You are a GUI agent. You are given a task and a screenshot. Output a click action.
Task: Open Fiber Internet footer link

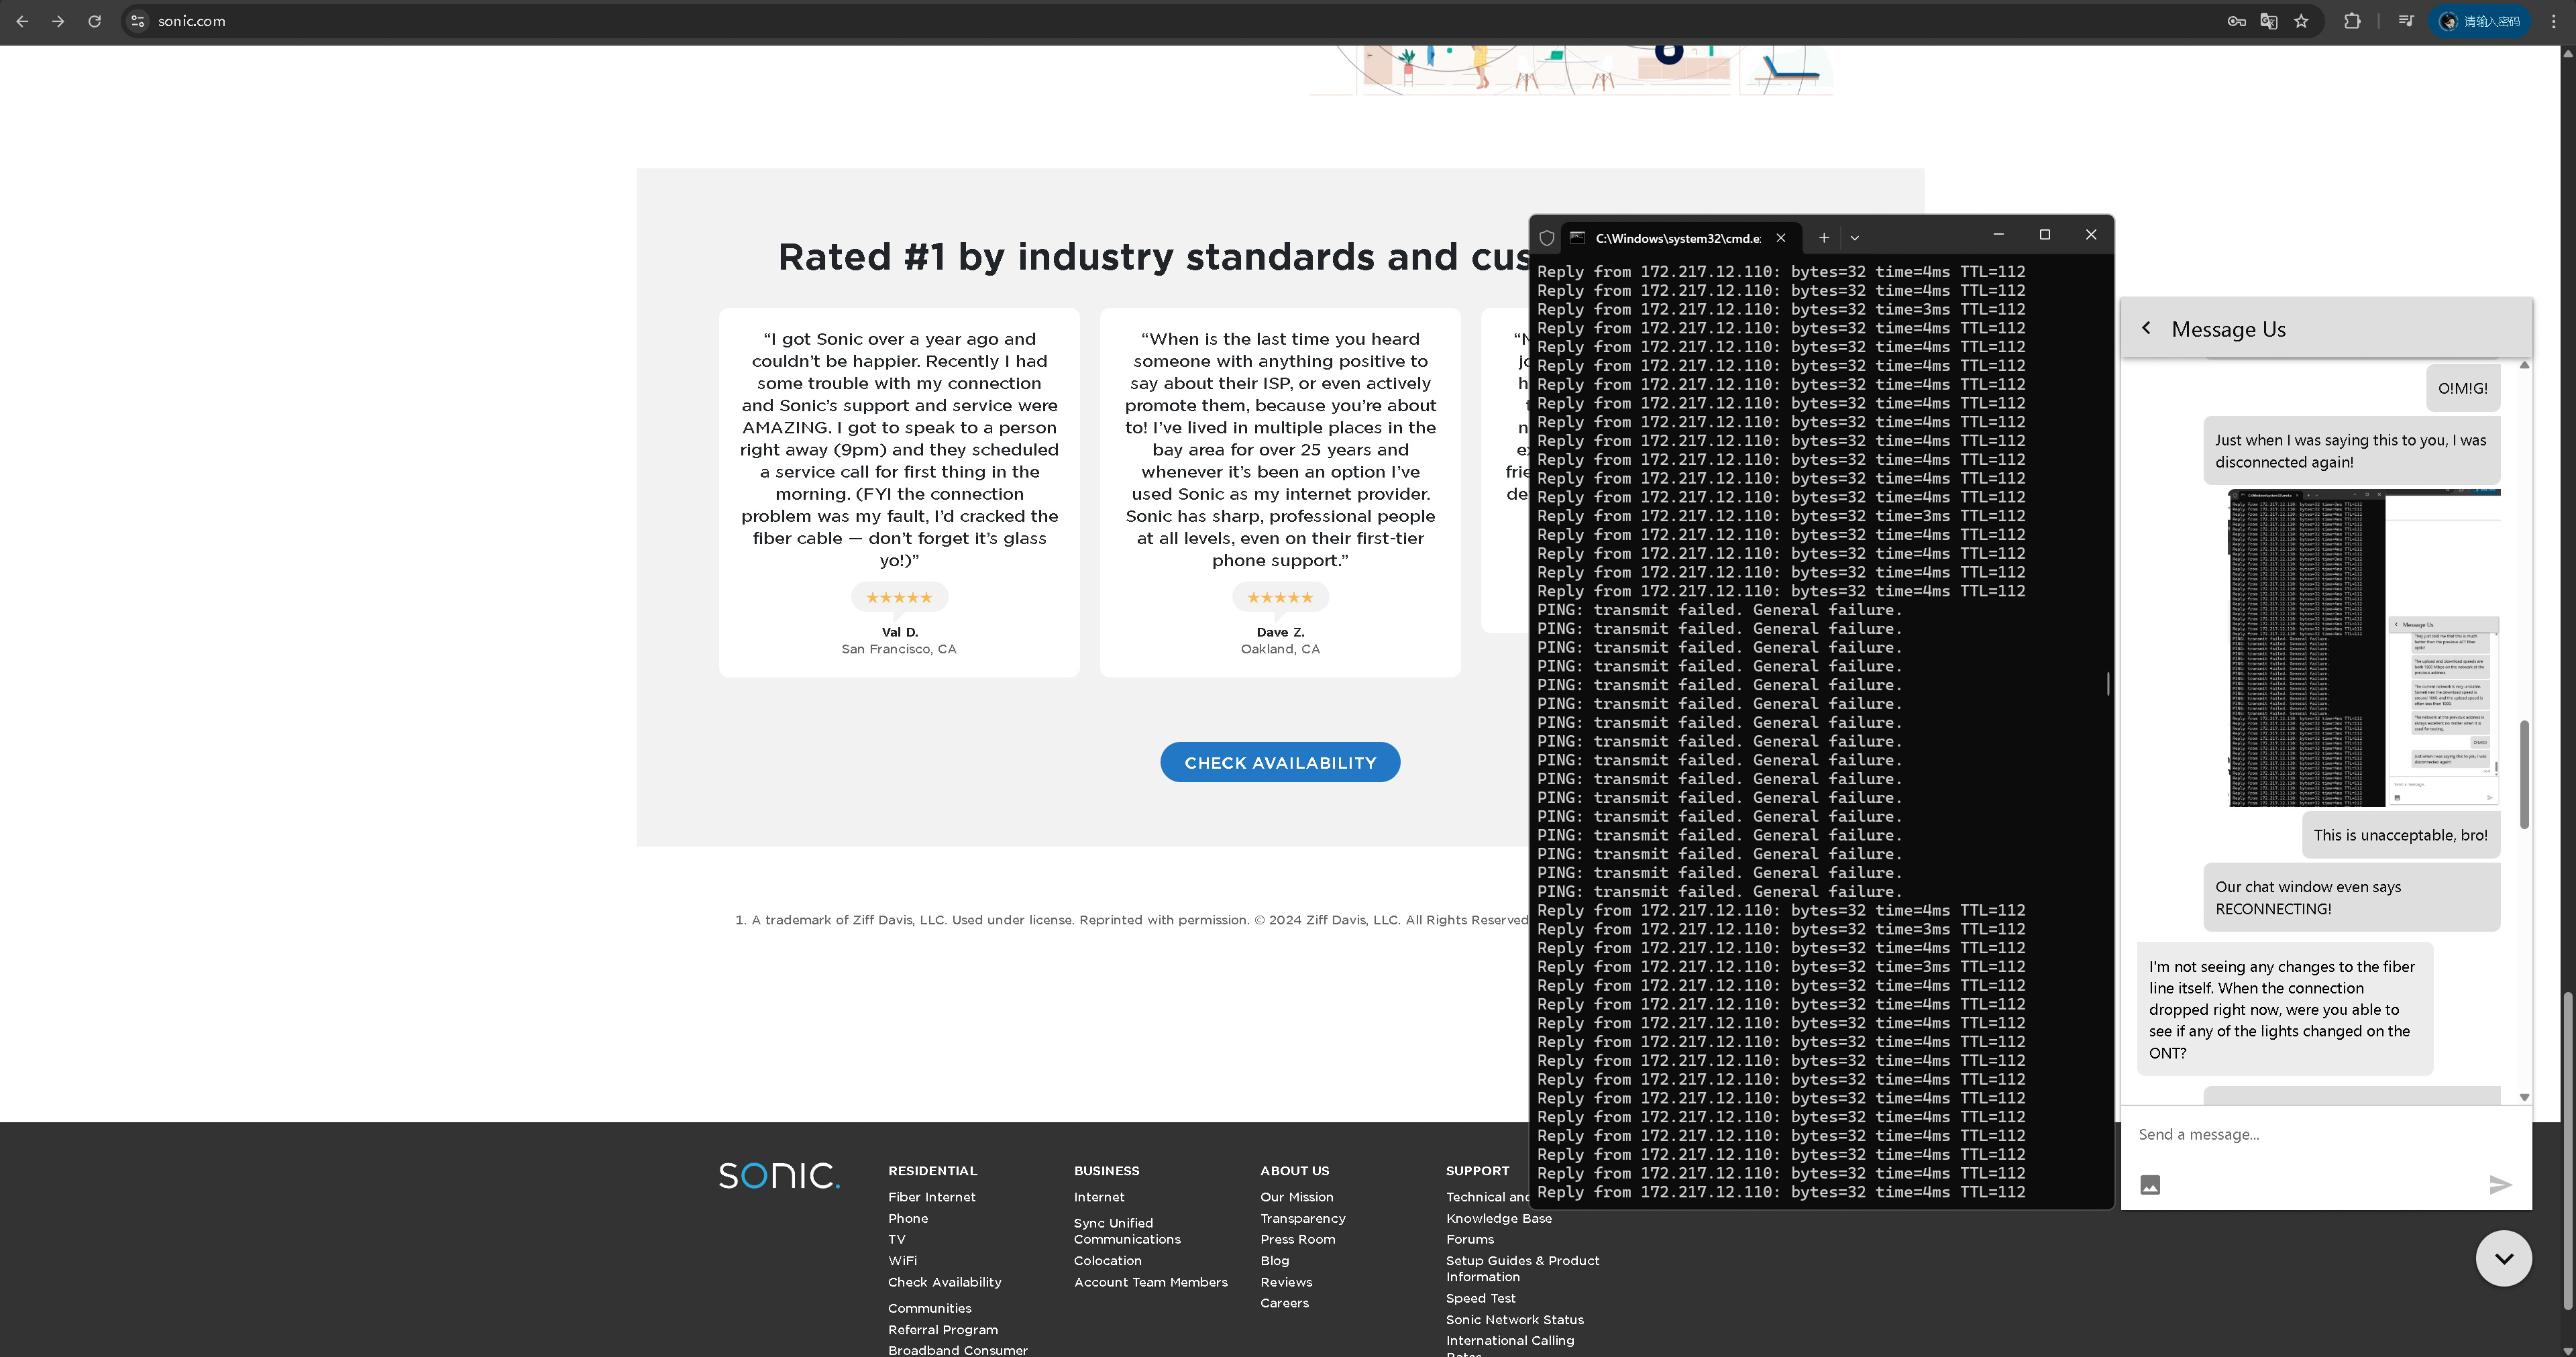tap(931, 1197)
